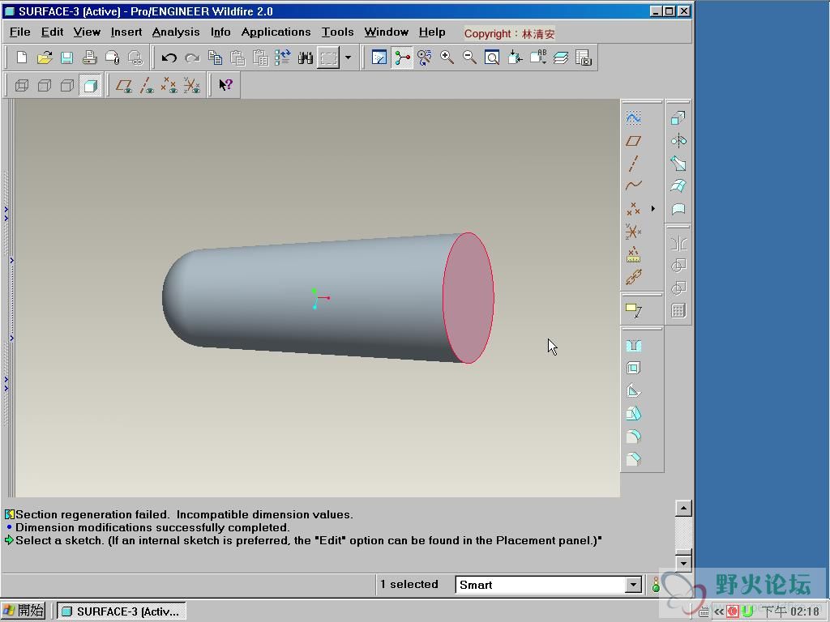
Task: Click the Round tool icon
Action: (x=634, y=437)
